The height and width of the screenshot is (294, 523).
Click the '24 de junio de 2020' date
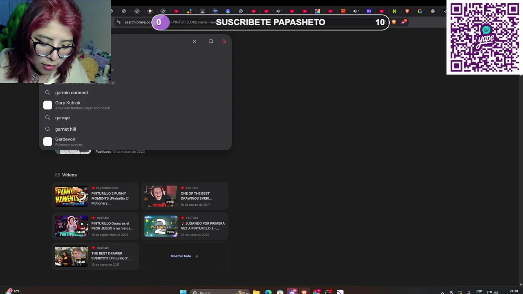coord(195,235)
